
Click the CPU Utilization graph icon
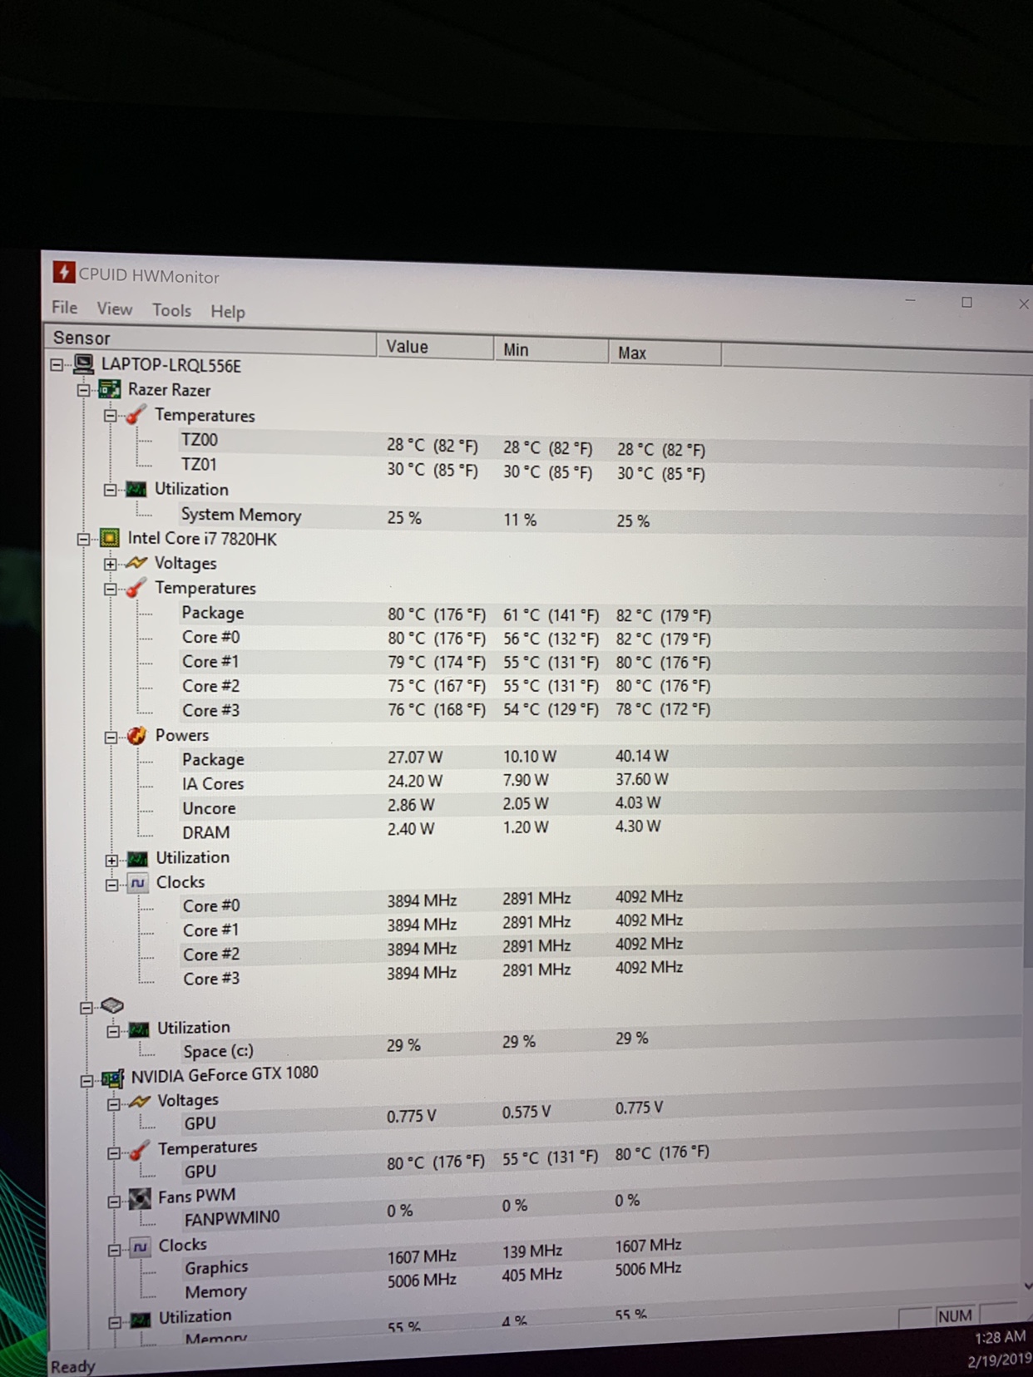click(x=137, y=859)
